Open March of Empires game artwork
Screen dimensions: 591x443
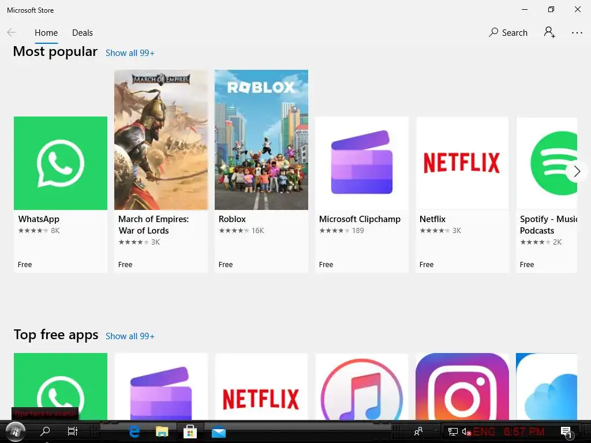pos(161,140)
